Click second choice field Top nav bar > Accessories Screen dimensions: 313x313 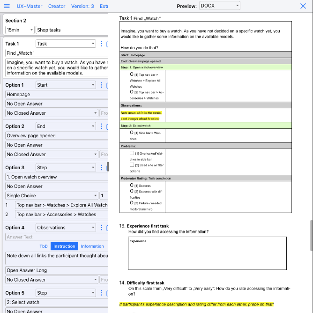coord(61,214)
